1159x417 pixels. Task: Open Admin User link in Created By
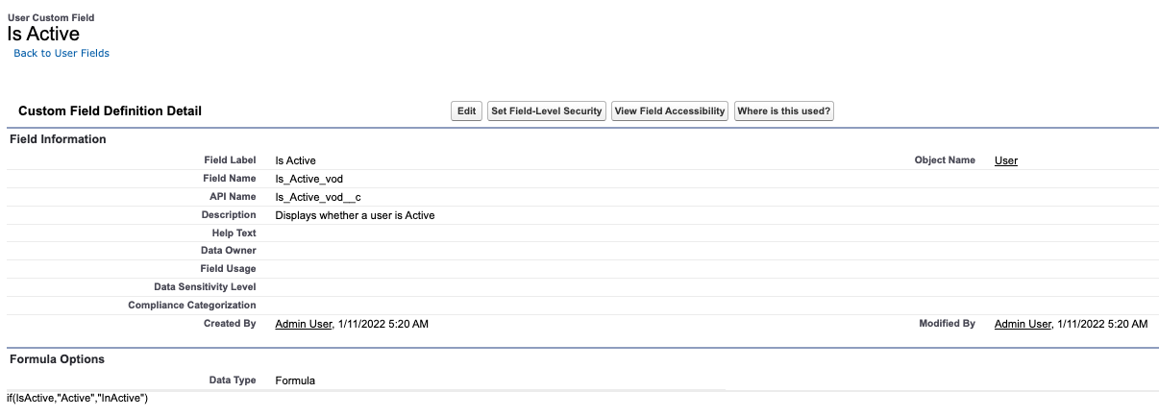pyautogui.click(x=304, y=324)
